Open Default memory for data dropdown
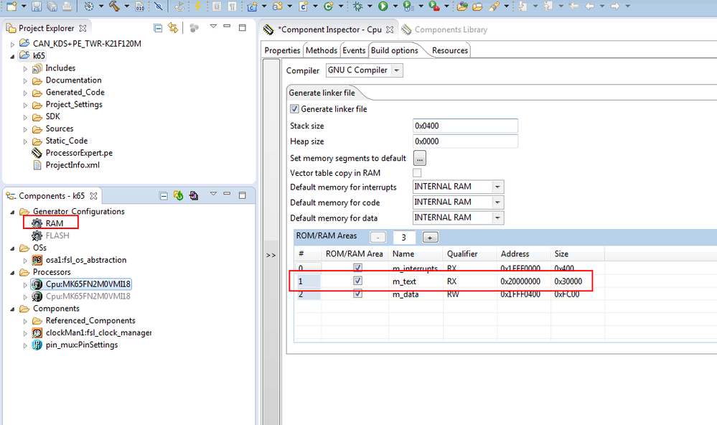The image size is (717, 425). pos(497,218)
